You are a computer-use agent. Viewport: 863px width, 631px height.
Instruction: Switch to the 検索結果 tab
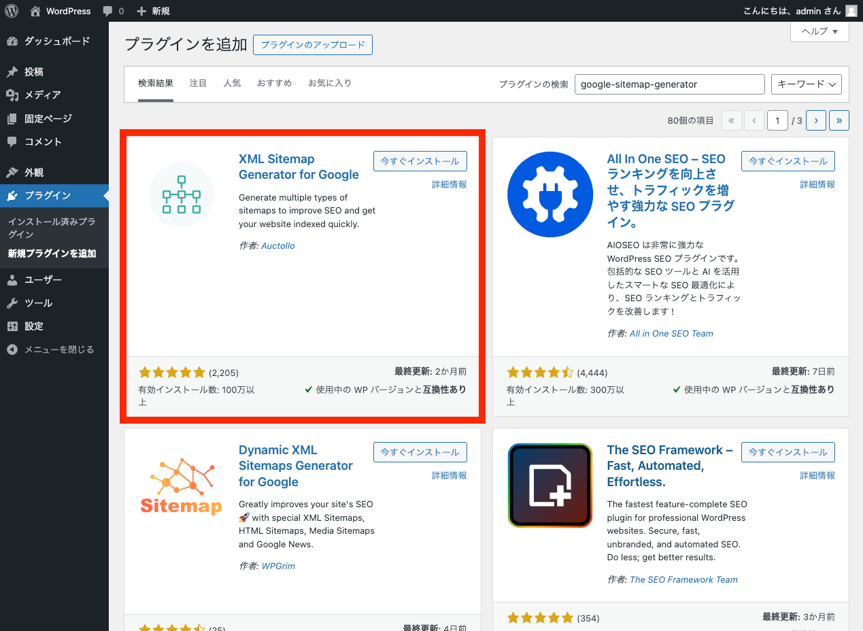156,83
